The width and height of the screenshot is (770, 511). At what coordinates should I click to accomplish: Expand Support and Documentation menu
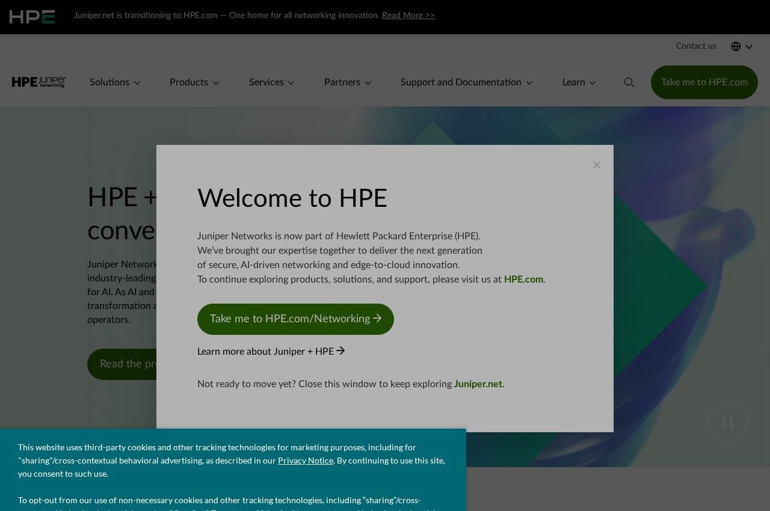(467, 82)
